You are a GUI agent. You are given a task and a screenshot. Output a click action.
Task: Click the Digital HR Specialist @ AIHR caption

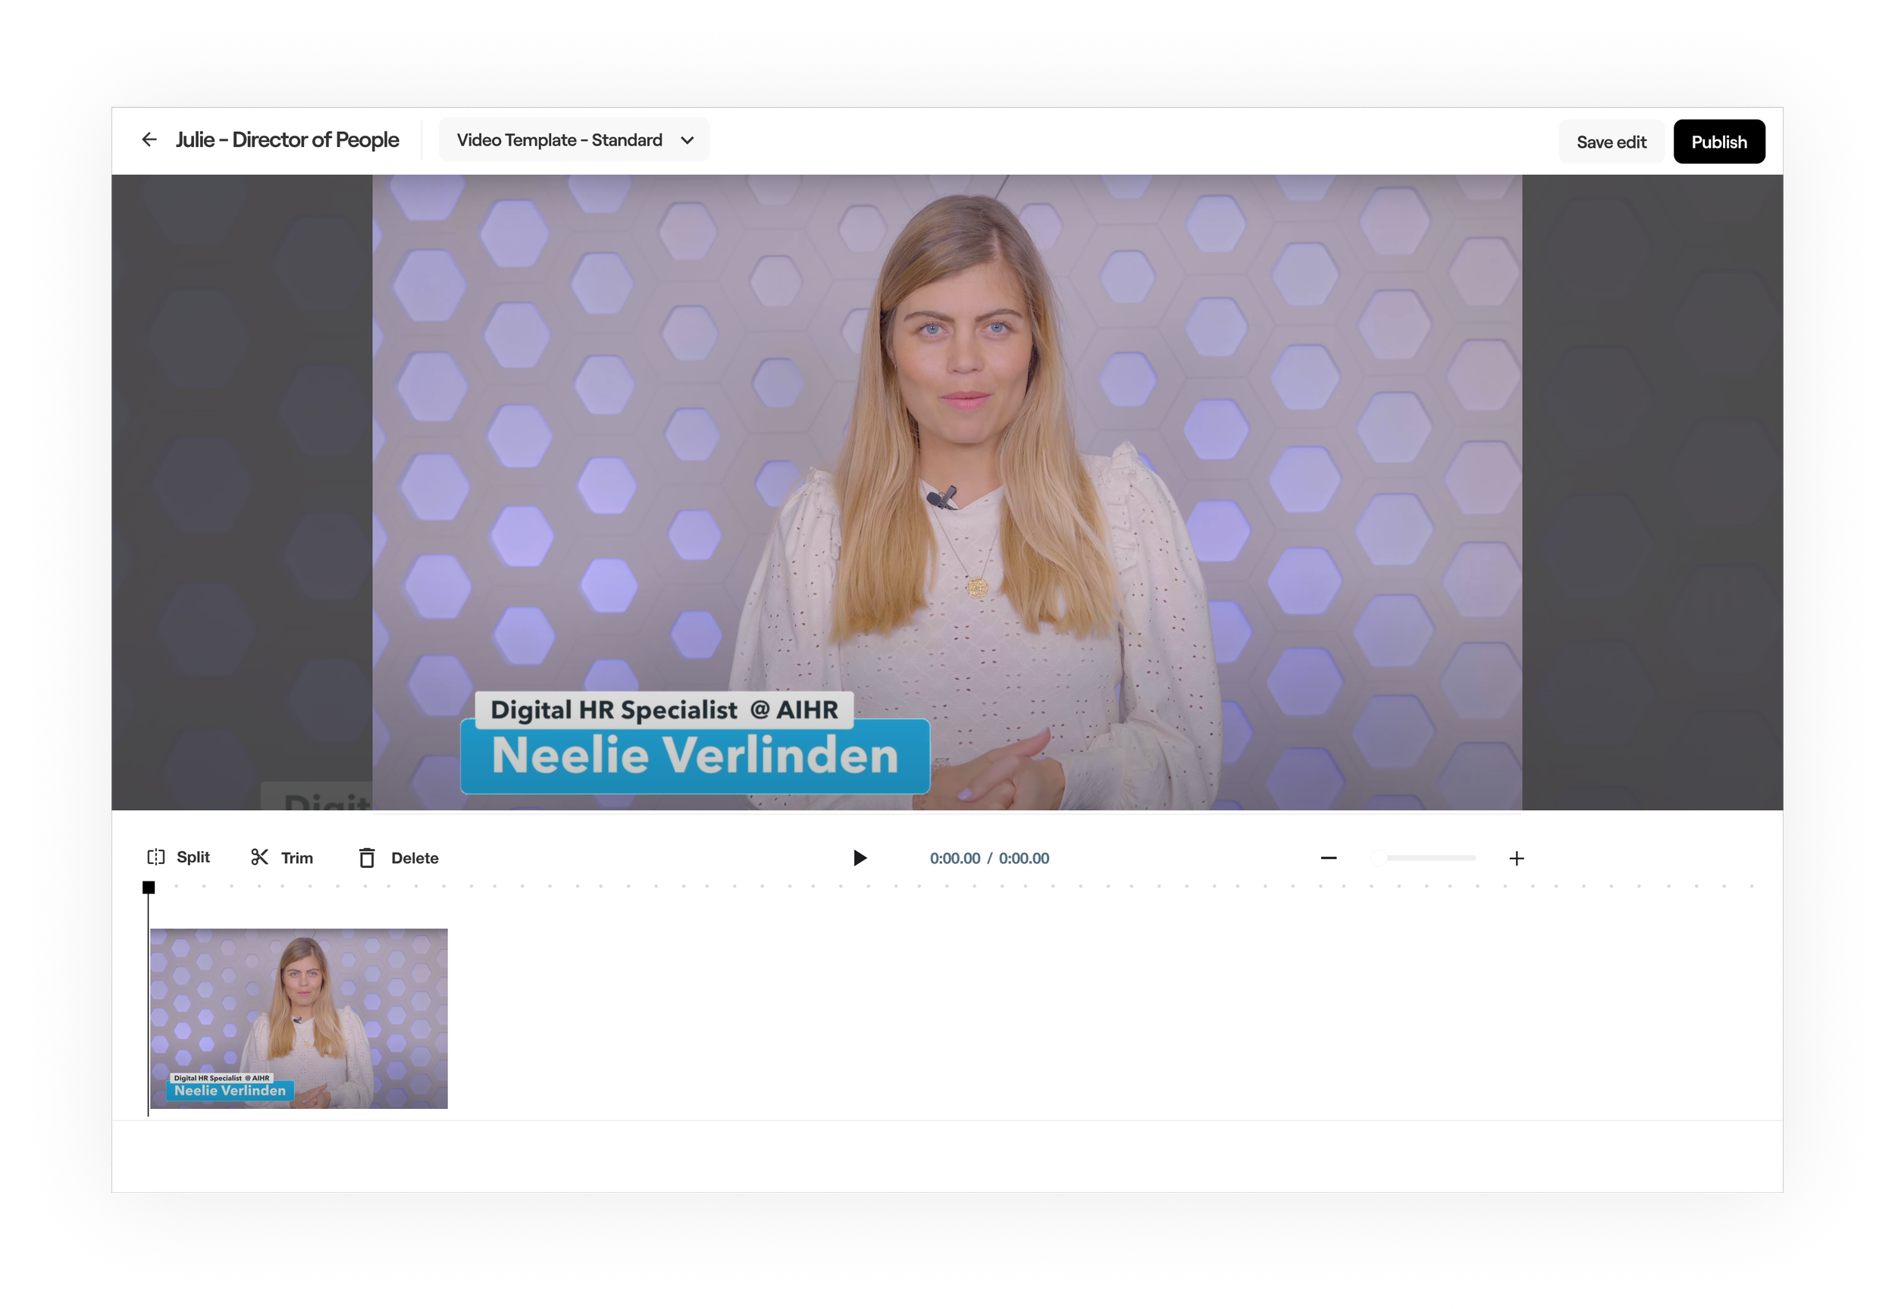[x=663, y=709]
